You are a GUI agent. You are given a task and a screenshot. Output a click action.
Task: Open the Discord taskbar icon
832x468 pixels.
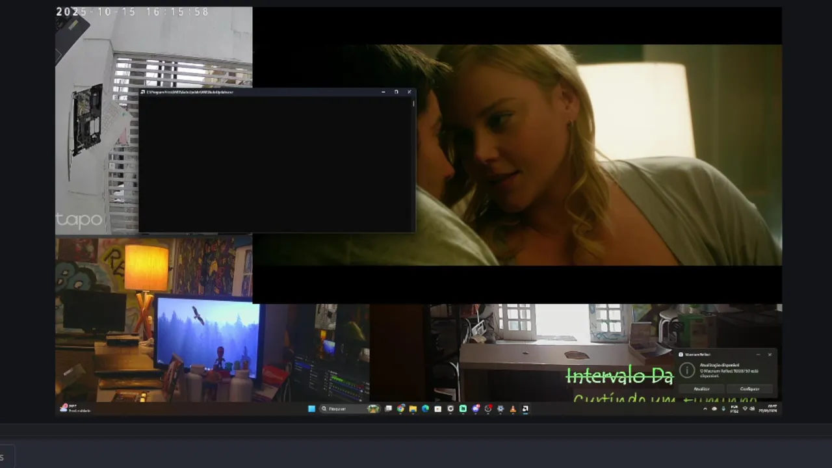point(476,409)
